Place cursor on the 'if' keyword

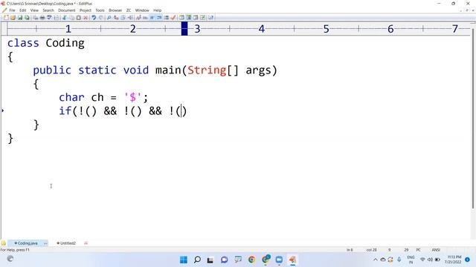[x=65, y=111]
